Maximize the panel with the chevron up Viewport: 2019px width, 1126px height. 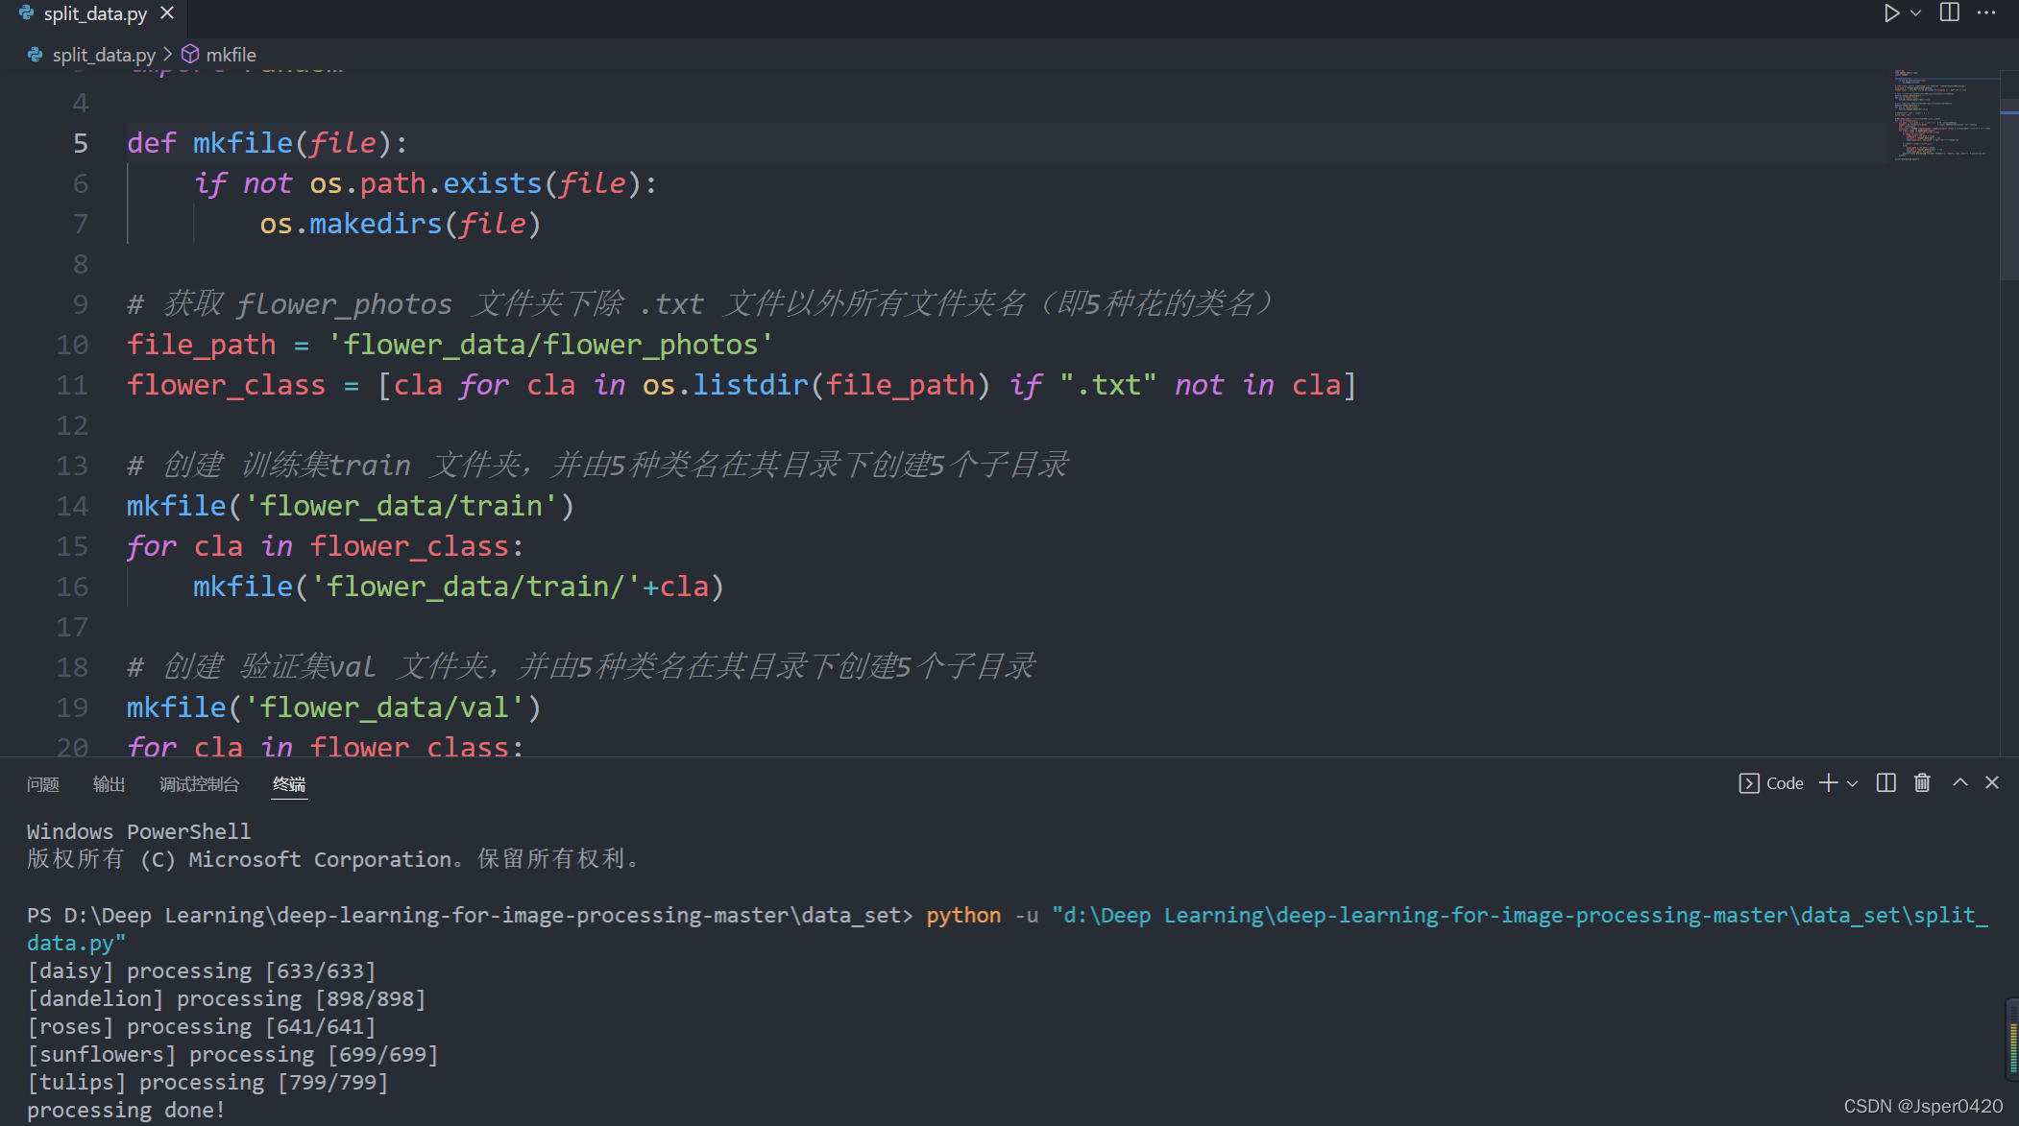tap(1960, 783)
